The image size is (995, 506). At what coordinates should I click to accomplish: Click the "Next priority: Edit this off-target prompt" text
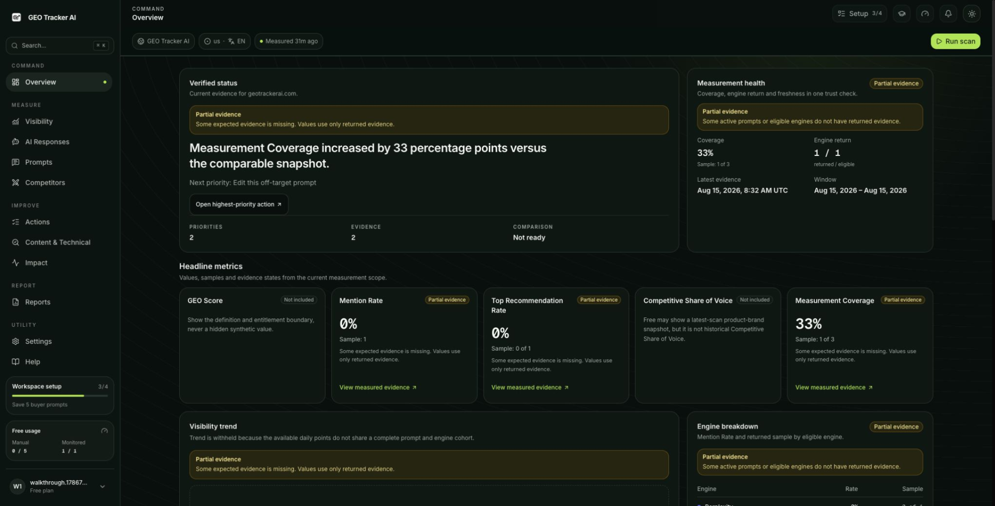[x=252, y=183]
